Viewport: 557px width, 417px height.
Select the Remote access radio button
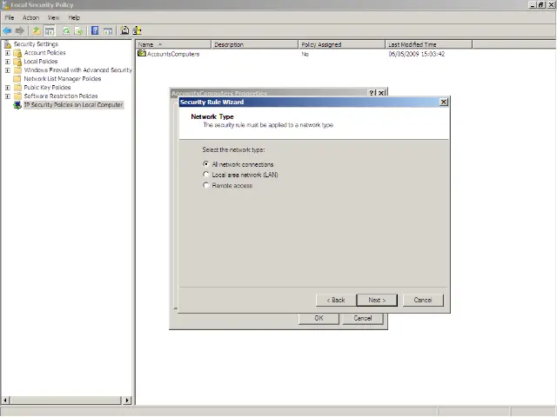point(205,185)
